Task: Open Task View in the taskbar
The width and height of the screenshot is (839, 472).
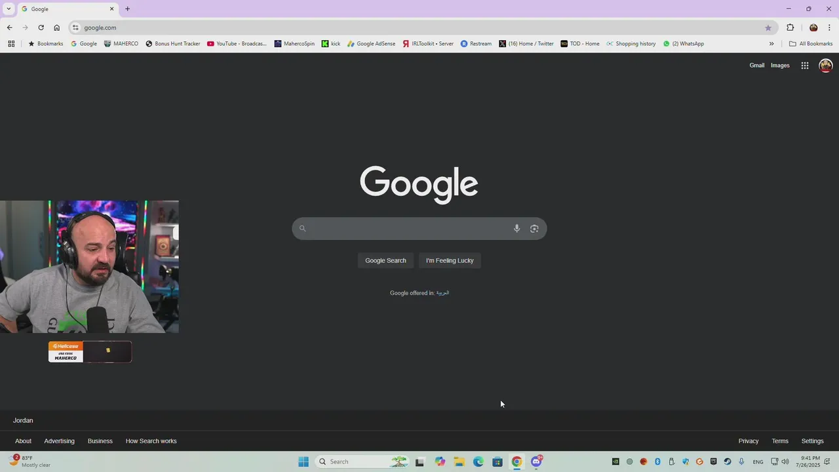Action: [x=419, y=462]
